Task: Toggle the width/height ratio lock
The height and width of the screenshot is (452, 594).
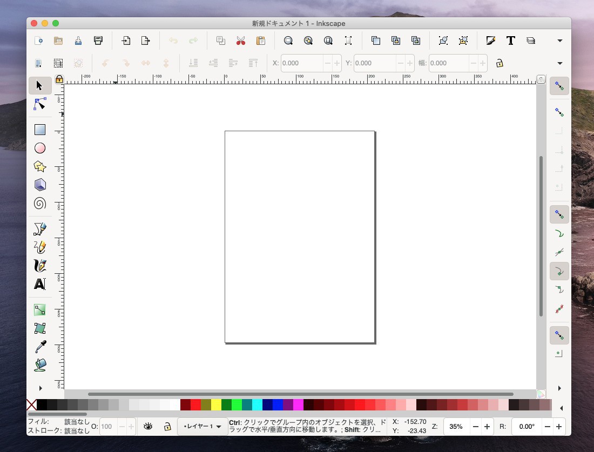Action: tap(500, 63)
